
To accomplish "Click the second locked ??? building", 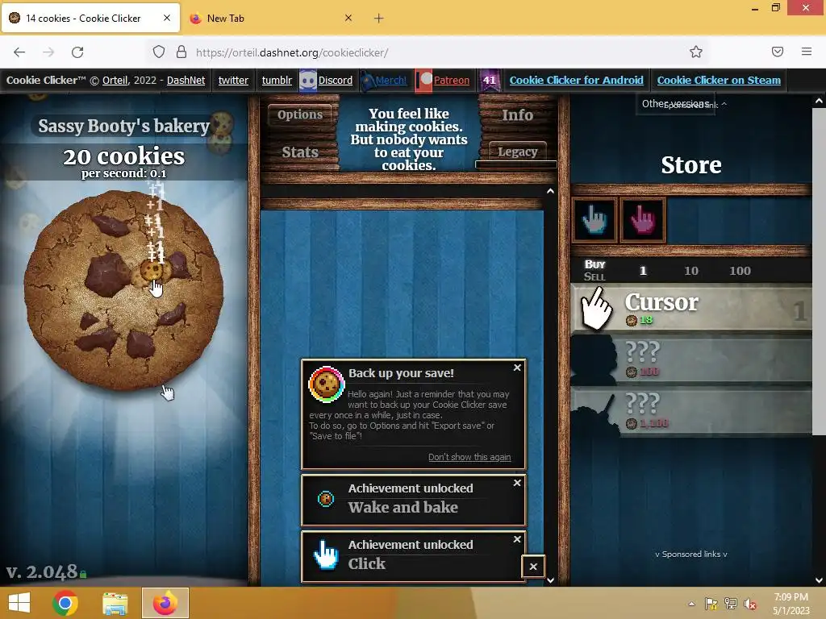I will tap(691, 410).
